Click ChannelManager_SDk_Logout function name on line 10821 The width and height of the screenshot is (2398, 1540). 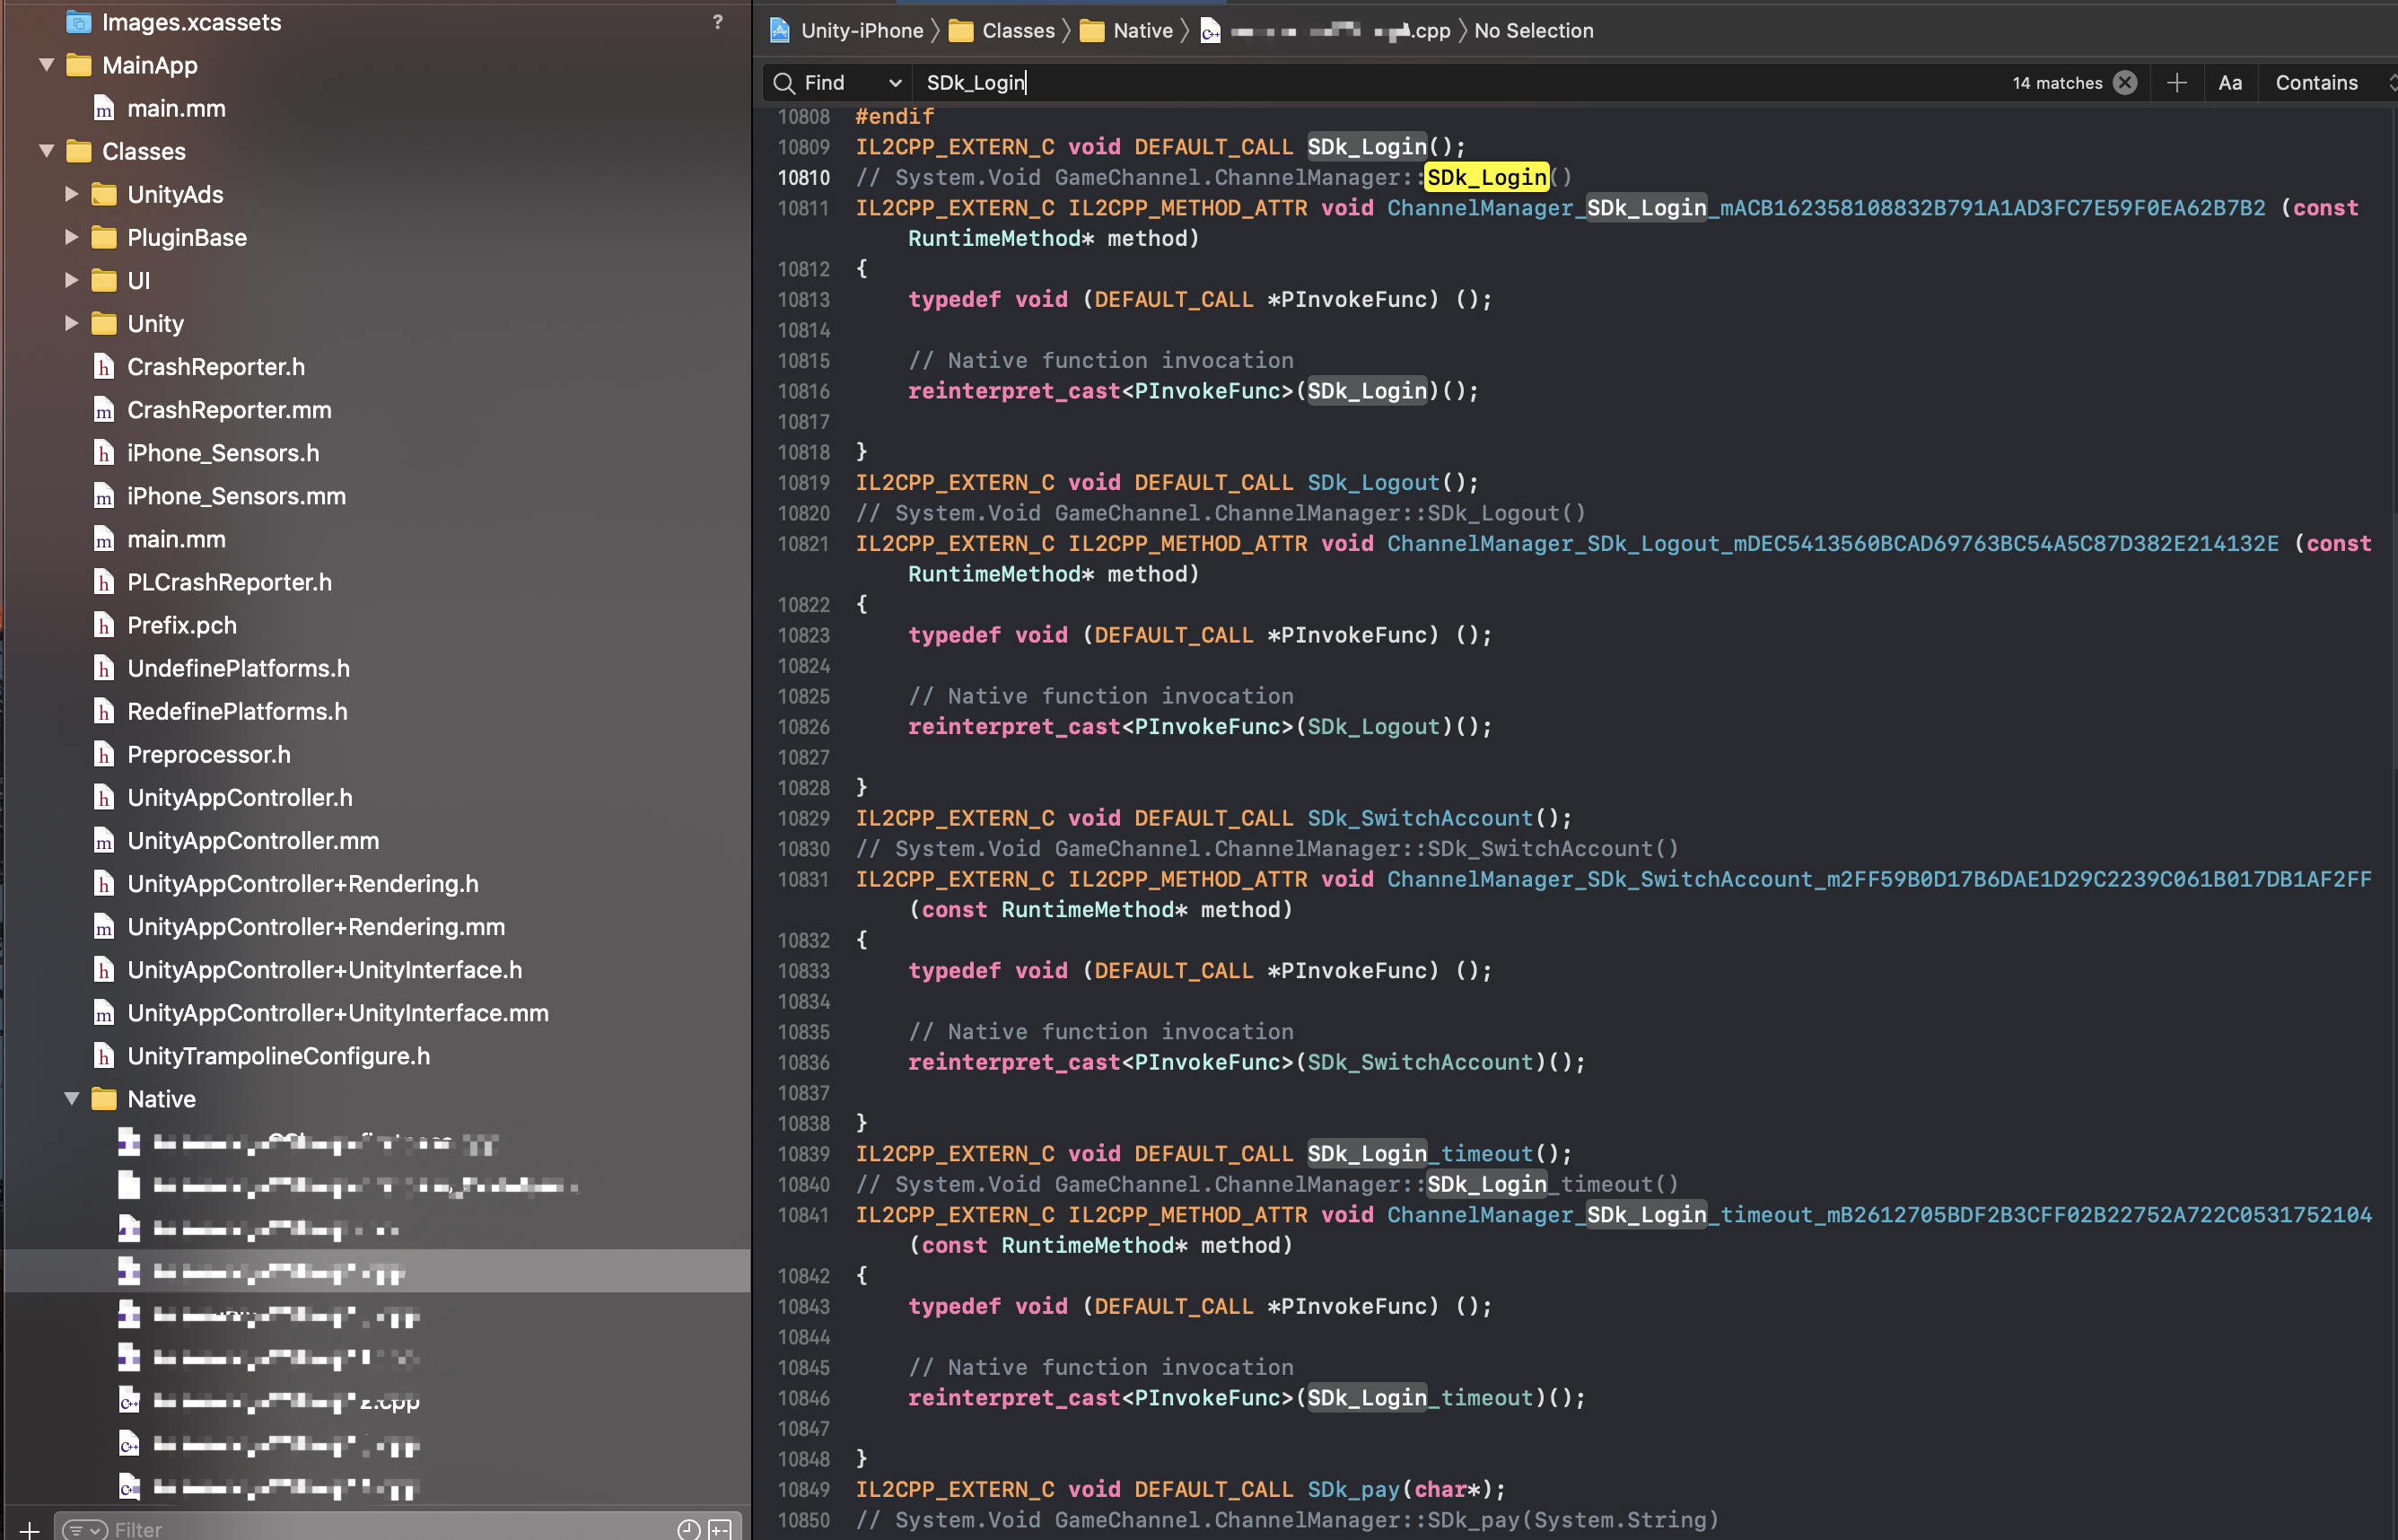1832,543
